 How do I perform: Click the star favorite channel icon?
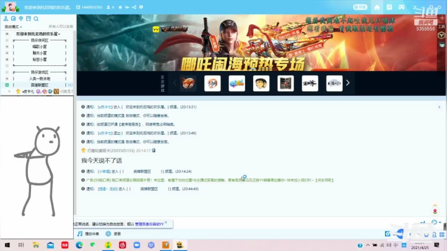coord(120,7)
